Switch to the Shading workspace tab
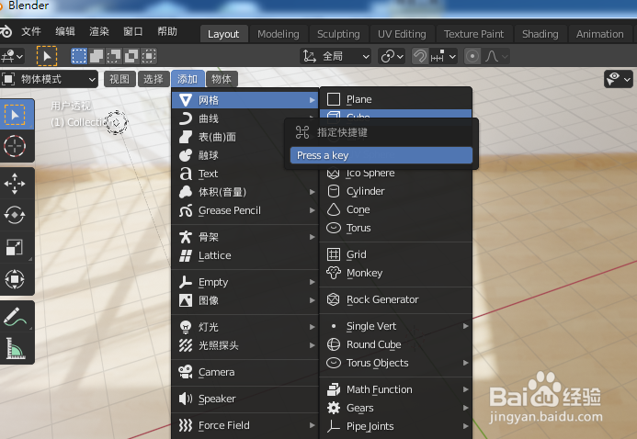This screenshot has width=637, height=439. click(x=540, y=34)
